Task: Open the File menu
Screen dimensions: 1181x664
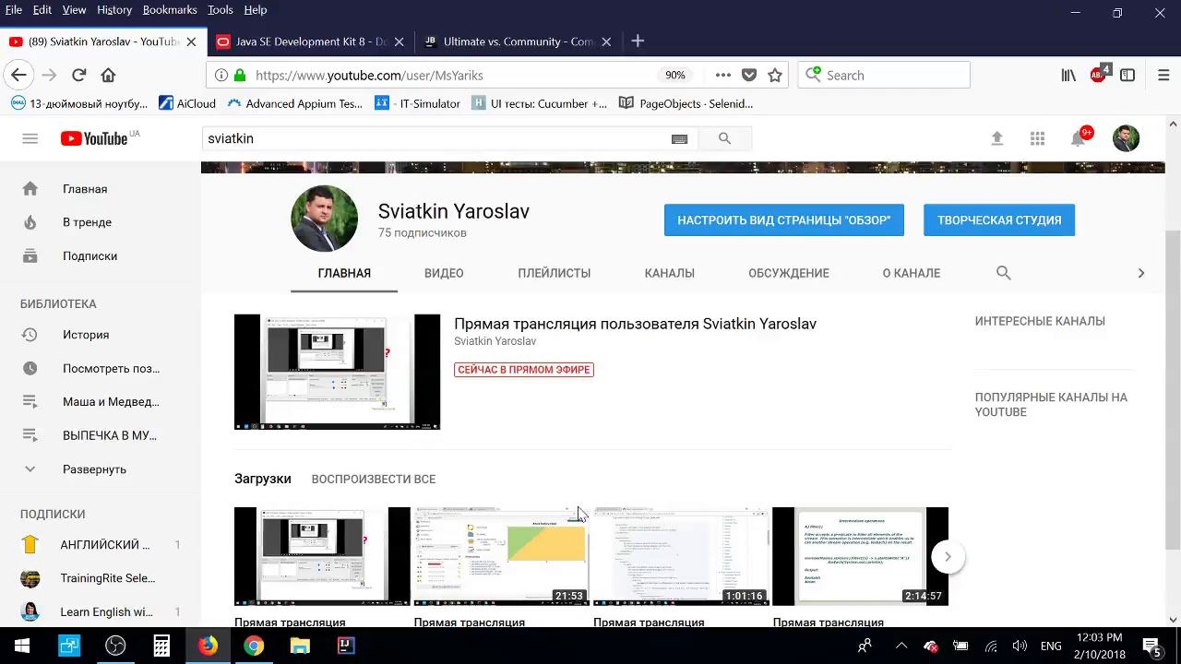Action: click(14, 9)
